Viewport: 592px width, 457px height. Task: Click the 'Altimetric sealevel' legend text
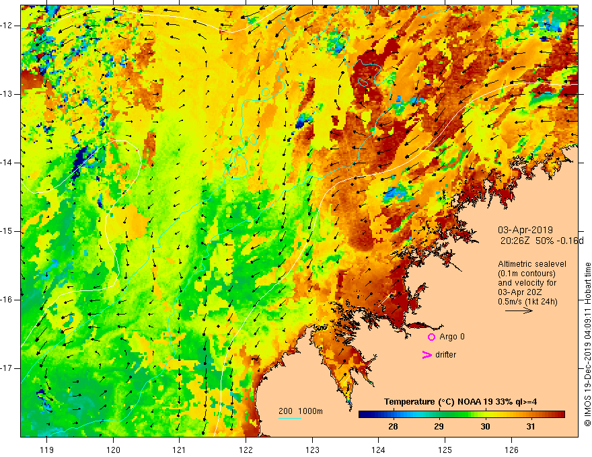532,264
